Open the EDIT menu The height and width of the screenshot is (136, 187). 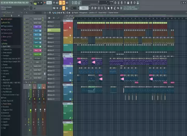tap(5, 3)
